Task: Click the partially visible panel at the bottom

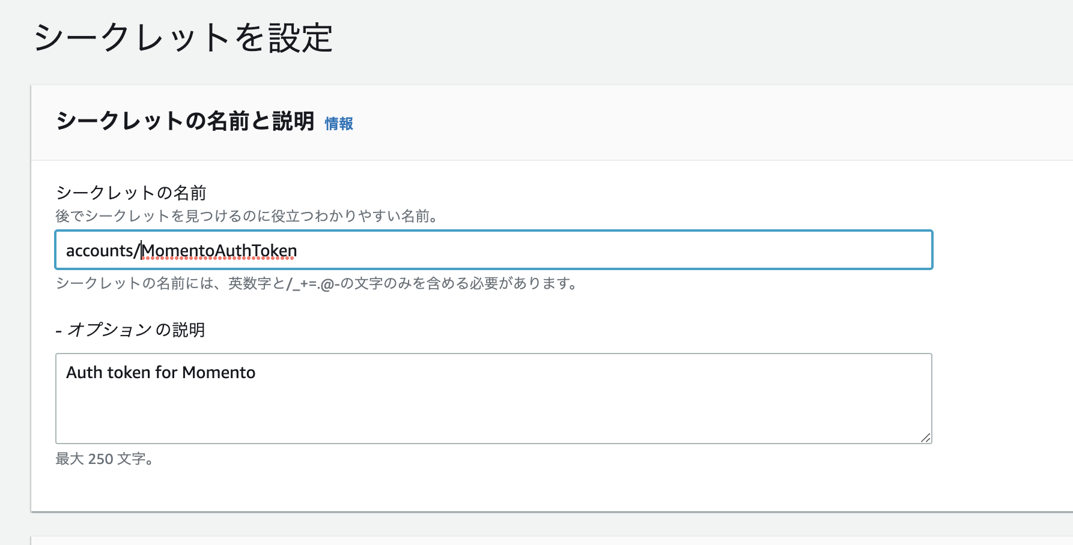Action: [552, 540]
